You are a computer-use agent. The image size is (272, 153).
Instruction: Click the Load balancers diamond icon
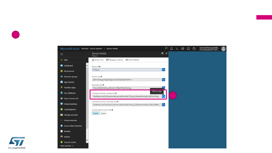62,109
